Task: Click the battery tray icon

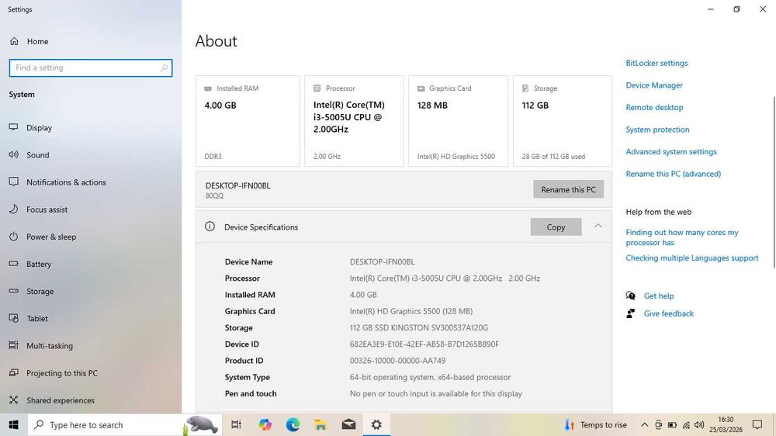Action: [x=672, y=424]
